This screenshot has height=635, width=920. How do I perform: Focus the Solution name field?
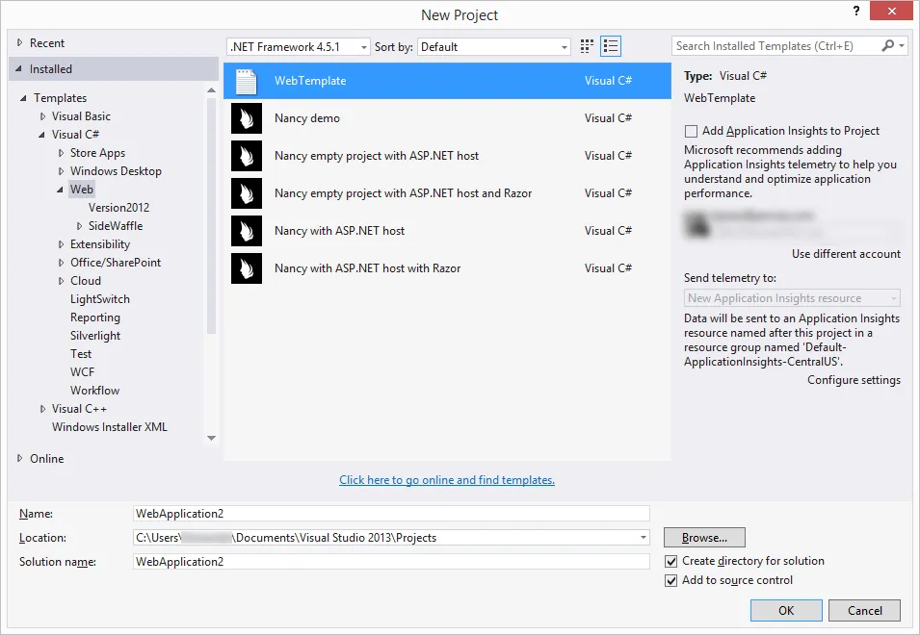click(x=391, y=561)
